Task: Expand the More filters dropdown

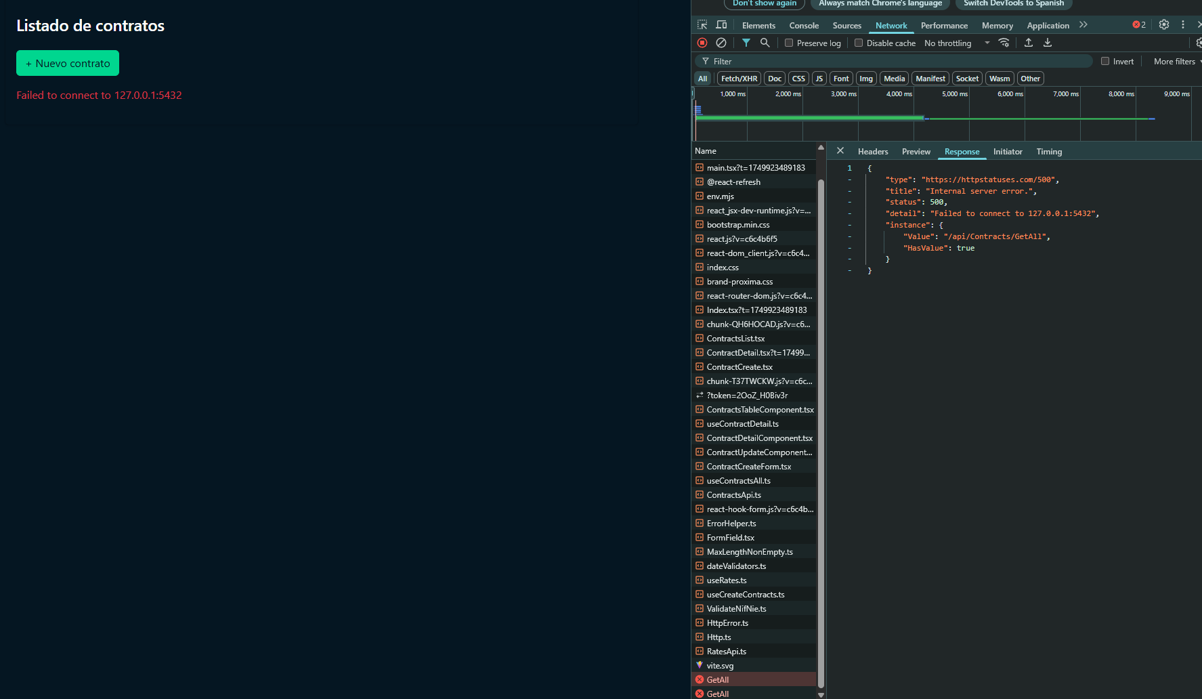Action: [1177, 62]
